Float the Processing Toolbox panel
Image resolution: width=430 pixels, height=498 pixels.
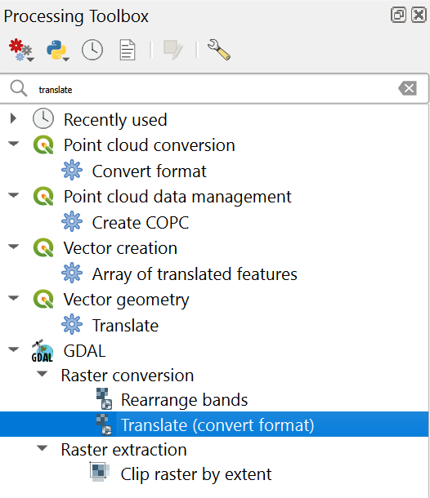click(398, 15)
